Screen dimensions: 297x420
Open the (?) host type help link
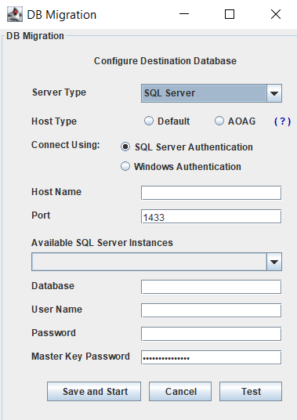(282, 121)
